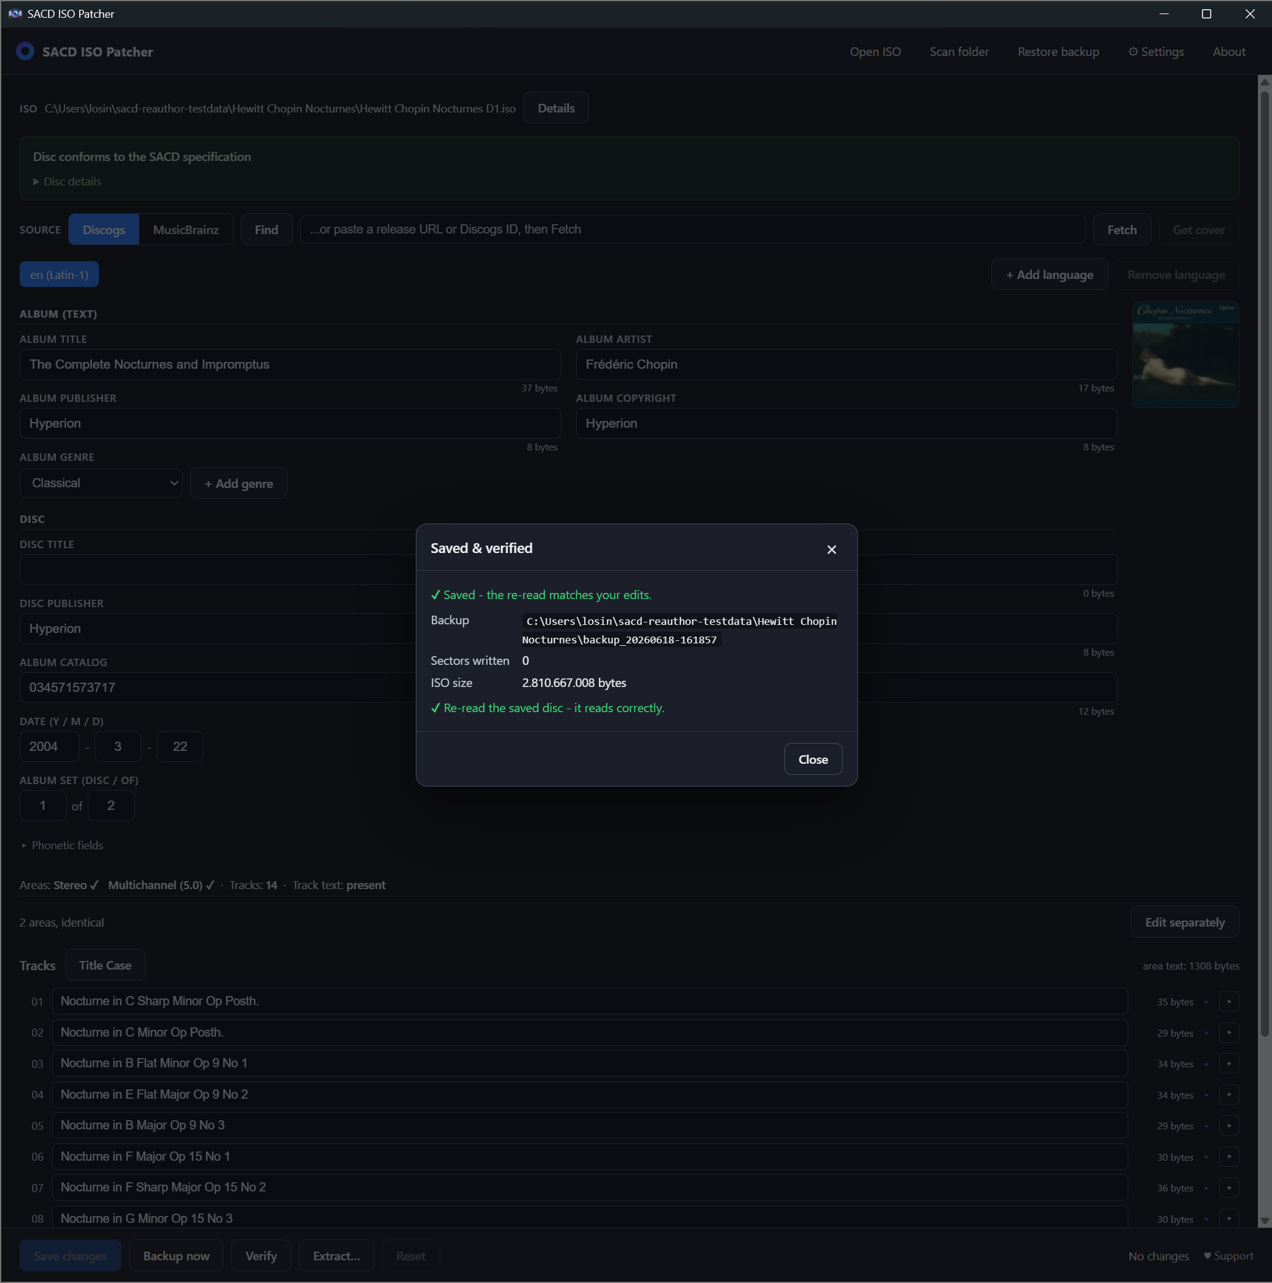The image size is (1272, 1283).
Task: Click track 05 title Nocturne in B Major
Action: [x=590, y=1125]
